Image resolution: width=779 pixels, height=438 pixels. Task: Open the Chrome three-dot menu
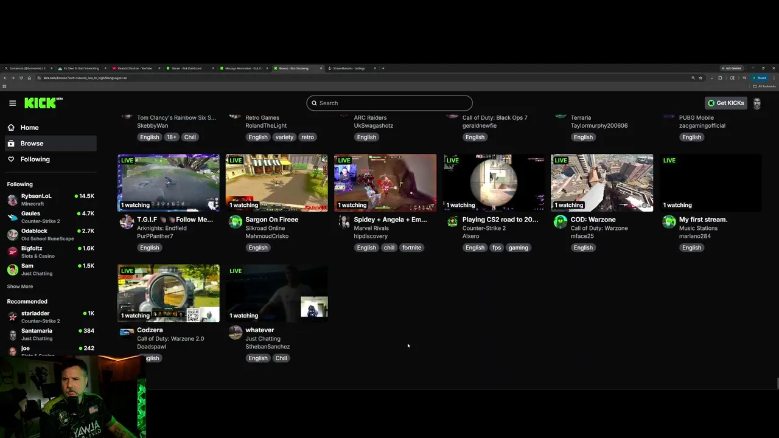click(x=774, y=78)
